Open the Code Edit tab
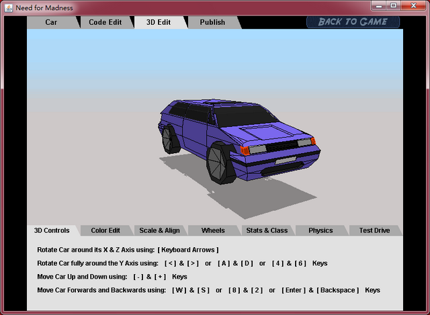The image size is (430, 315). tap(105, 22)
